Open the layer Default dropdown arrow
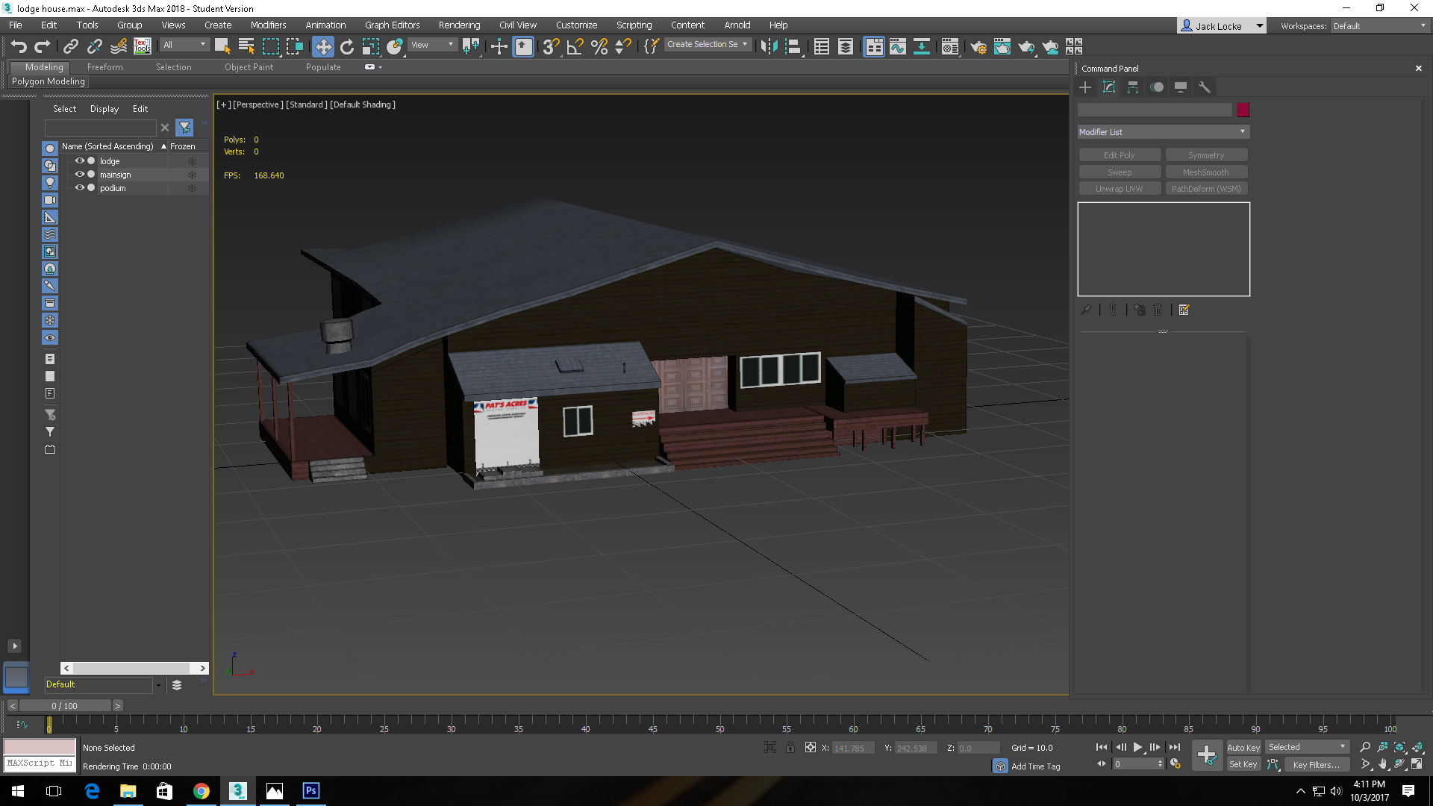 pos(158,685)
